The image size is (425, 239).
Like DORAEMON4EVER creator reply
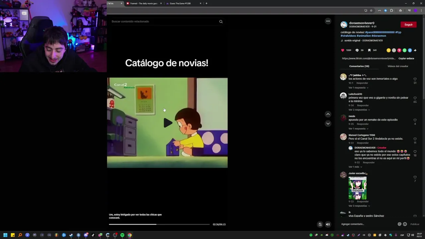415,152
